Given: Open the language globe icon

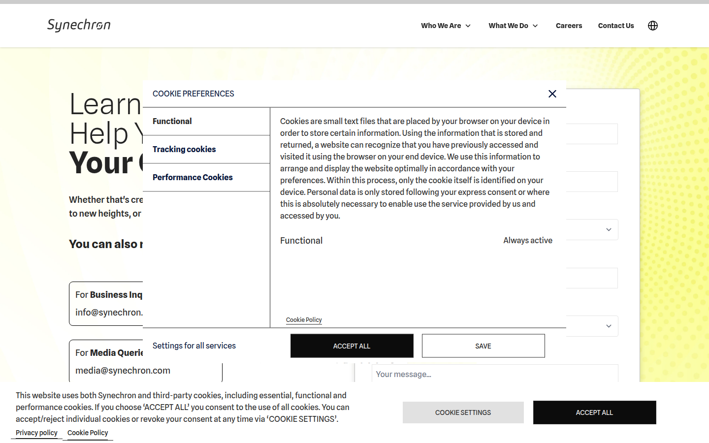Looking at the screenshot, I should 652,26.
